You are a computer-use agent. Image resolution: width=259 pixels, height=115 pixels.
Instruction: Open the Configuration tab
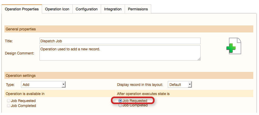pyautogui.click(x=87, y=9)
